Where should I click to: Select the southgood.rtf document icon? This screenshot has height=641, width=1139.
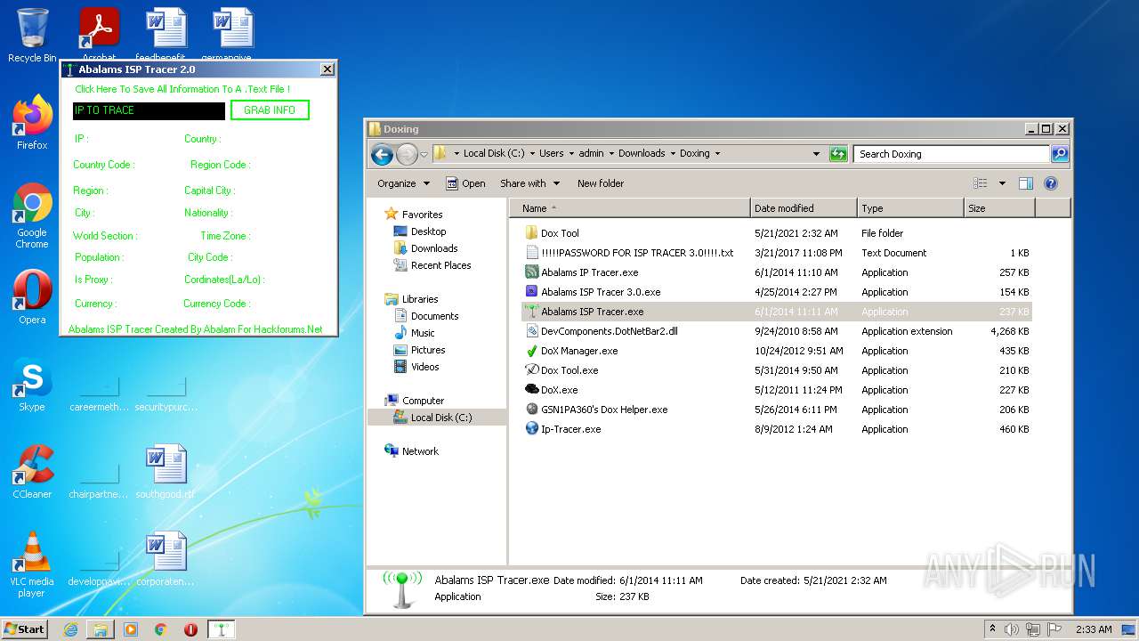coord(166,472)
